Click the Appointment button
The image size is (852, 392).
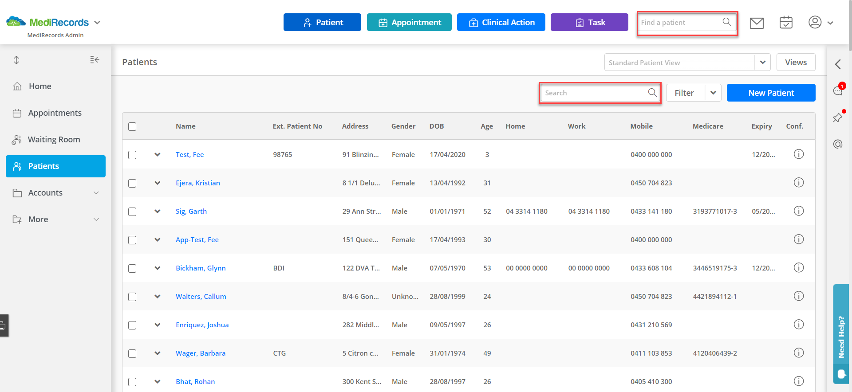coord(409,22)
